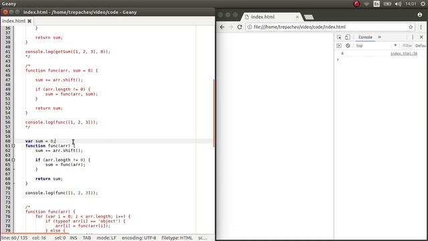The image size is (428, 241).
Task: Click the console prompt arrow to type
Action: [338, 60]
